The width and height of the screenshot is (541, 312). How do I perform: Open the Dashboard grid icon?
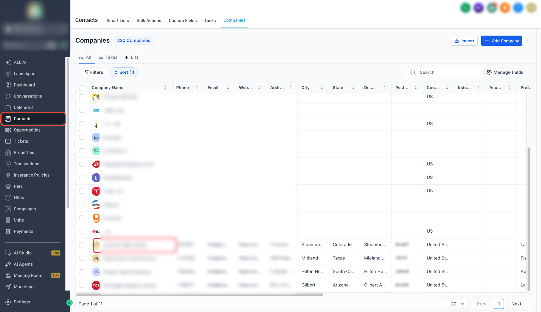[8, 85]
